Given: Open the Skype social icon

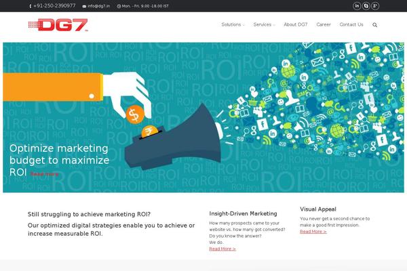Looking at the screenshot, I should (x=366, y=5).
